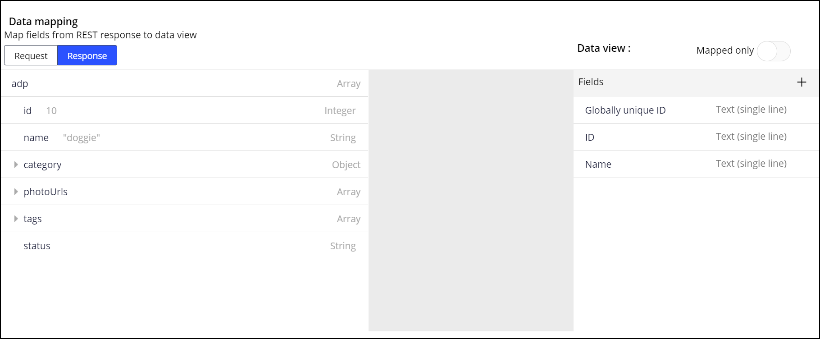Viewport: 820px width, 339px height.
Task: Select the name response field
Action: pyautogui.click(x=36, y=137)
